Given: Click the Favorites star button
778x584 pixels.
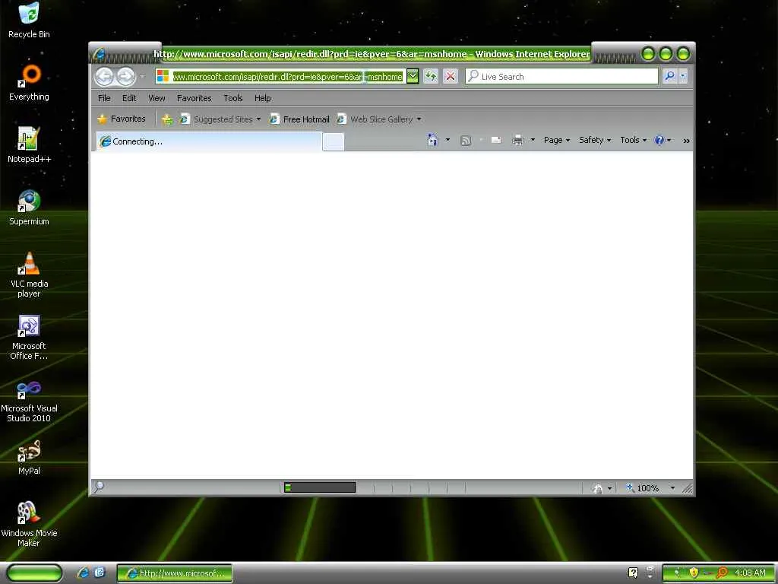Looking at the screenshot, I should [x=122, y=119].
